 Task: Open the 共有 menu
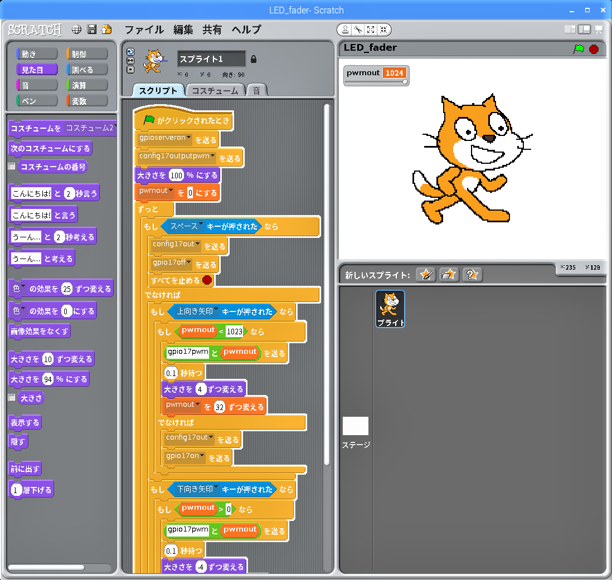coord(212,30)
